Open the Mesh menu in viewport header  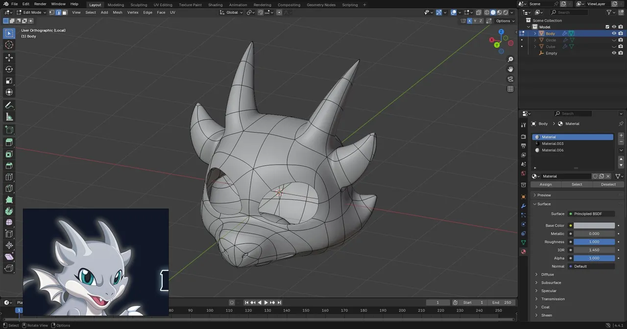pos(118,12)
